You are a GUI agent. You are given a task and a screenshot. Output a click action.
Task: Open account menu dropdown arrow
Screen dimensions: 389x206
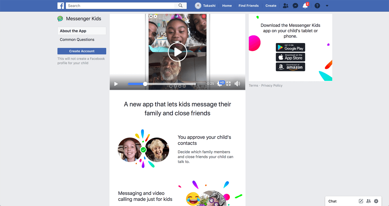click(327, 6)
